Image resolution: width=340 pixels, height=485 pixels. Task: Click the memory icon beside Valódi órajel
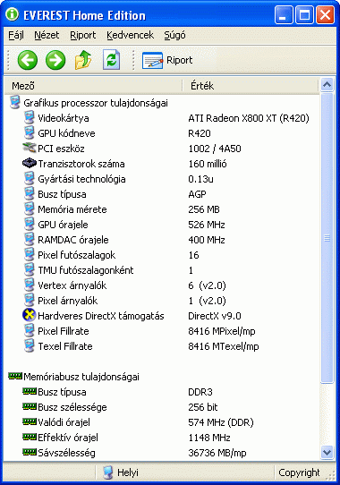(x=30, y=421)
